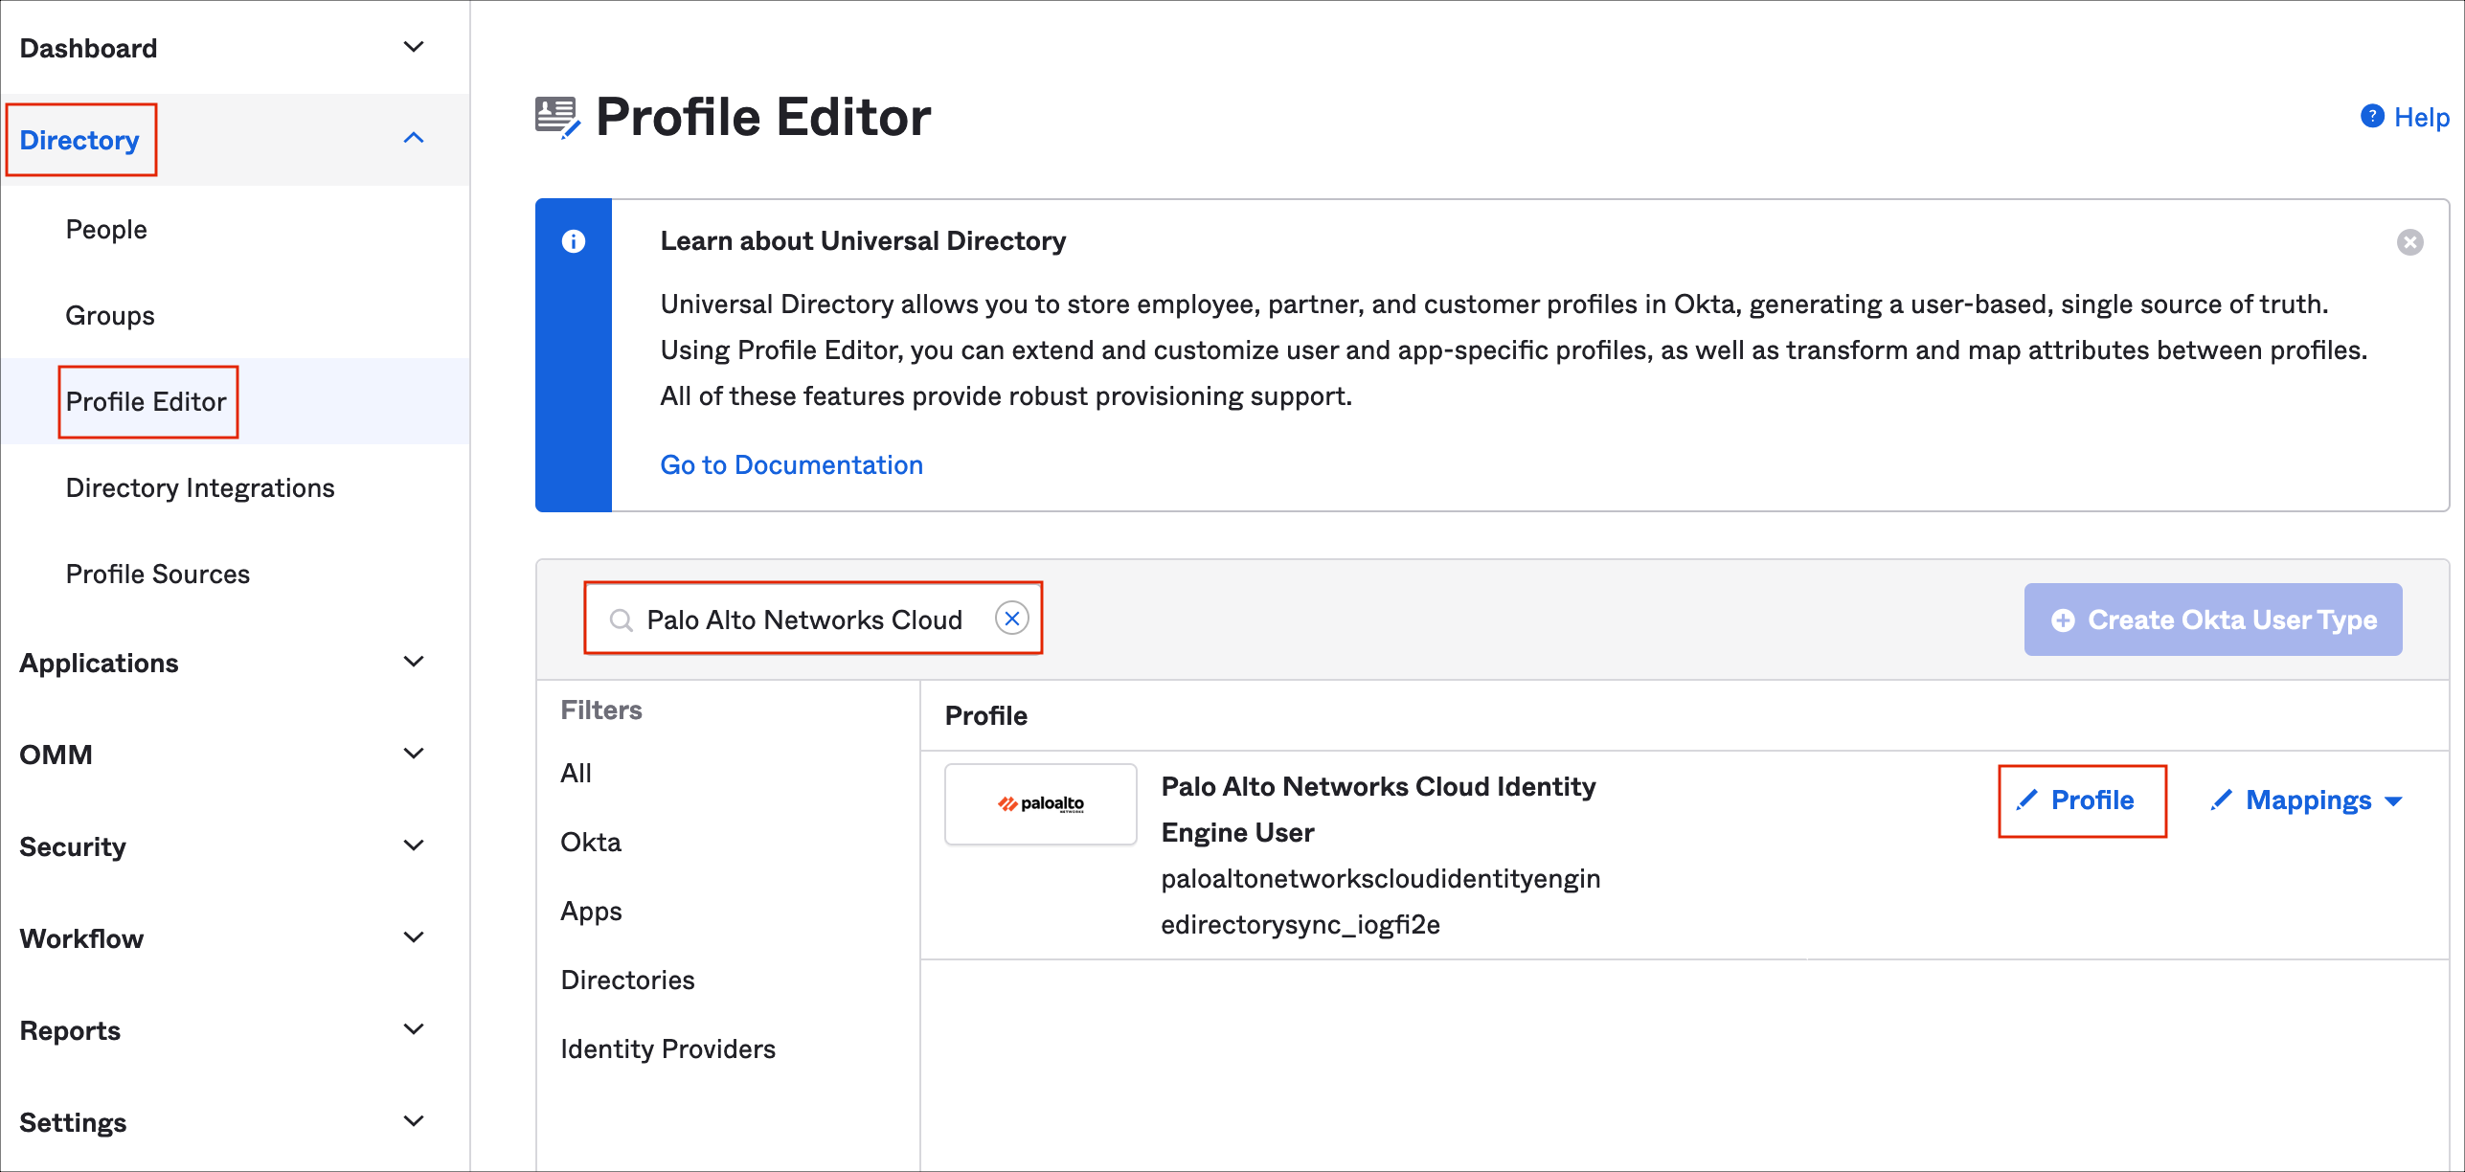Go to Directory Integrations

tap(200, 488)
